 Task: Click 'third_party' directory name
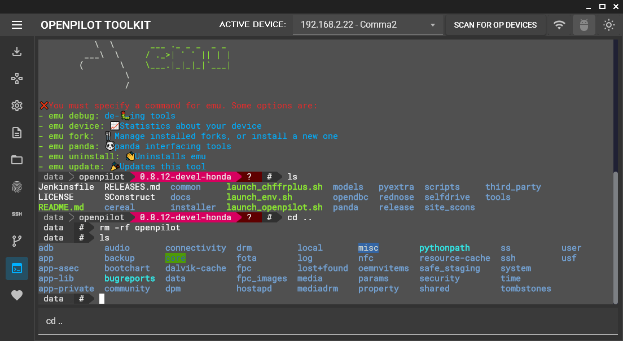click(x=513, y=187)
